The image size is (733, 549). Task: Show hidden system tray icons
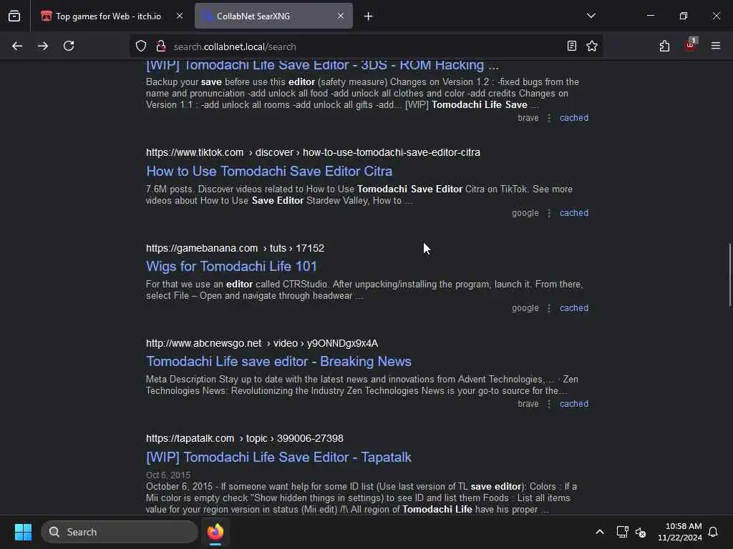pyautogui.click(x=600, y=532)
